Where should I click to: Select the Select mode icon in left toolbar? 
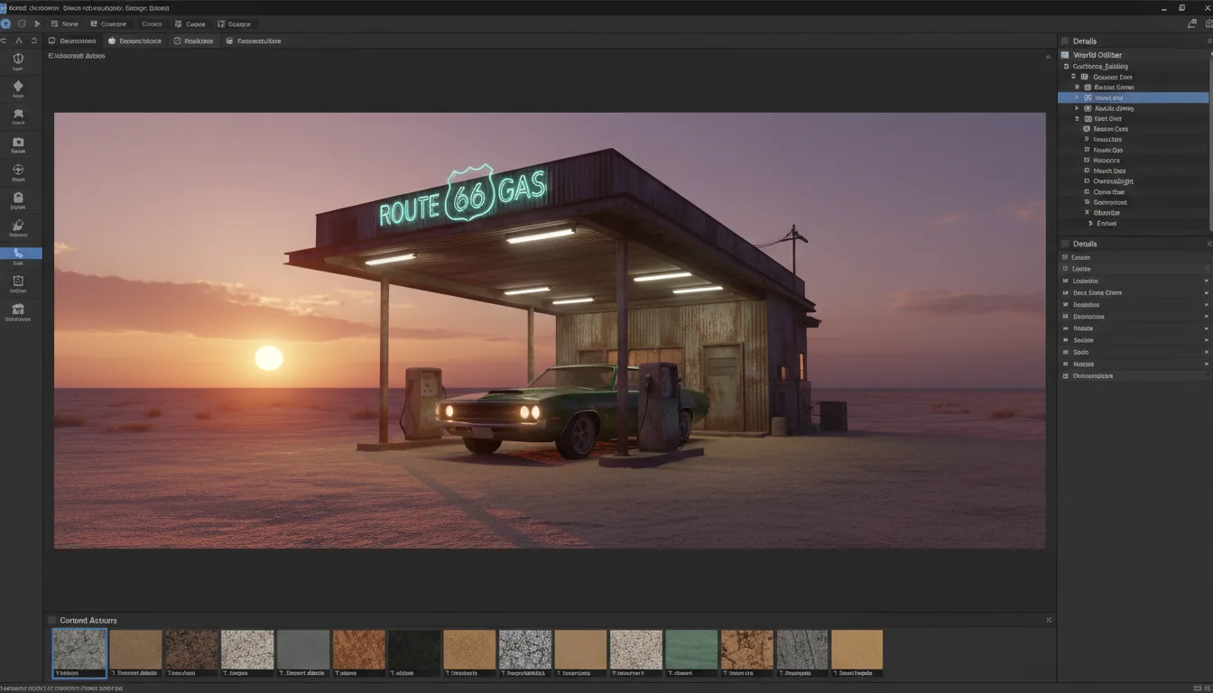[x=18, y=59]
